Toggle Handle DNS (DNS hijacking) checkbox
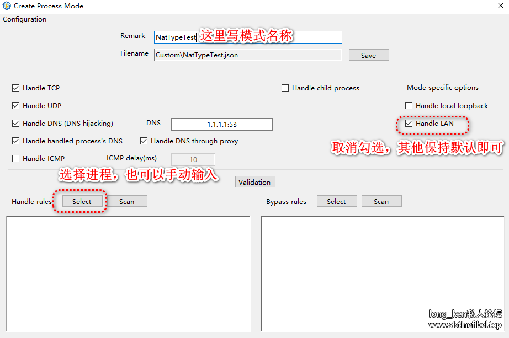The image size is (509, 338). 16,124
